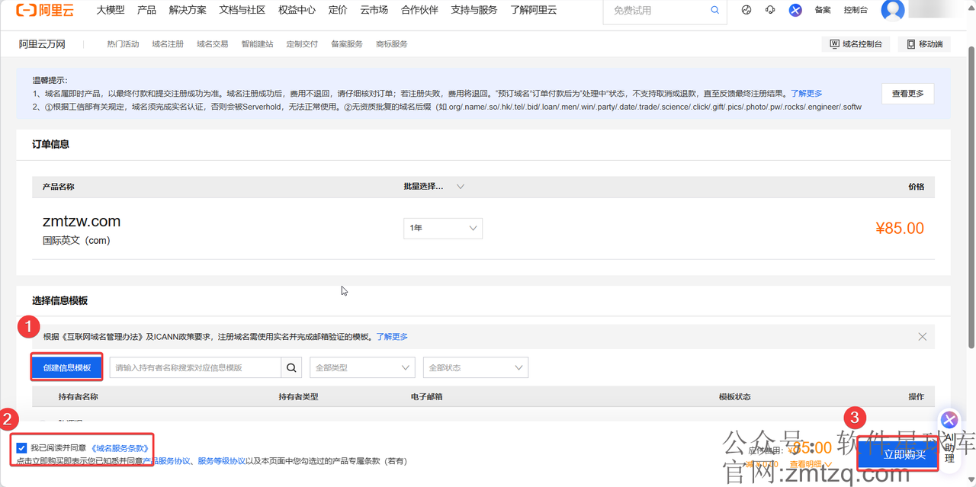Click 模板状态 column header
Viewport: 976px width, 487px height.
(735, 396)
